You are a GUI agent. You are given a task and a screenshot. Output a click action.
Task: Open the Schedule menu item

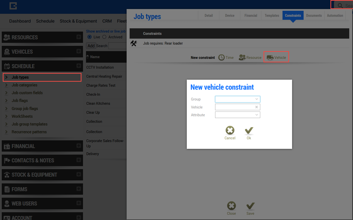coord(45,21)
